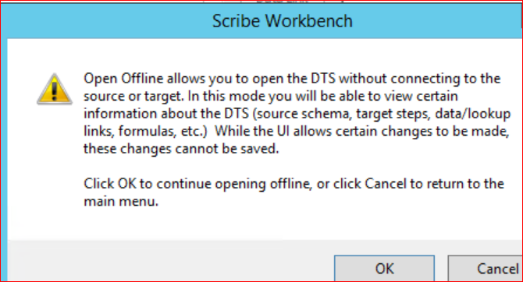Click the Scribe Workbench title text
The height and width of the screenshot is (282, 523).
point(282,21)
